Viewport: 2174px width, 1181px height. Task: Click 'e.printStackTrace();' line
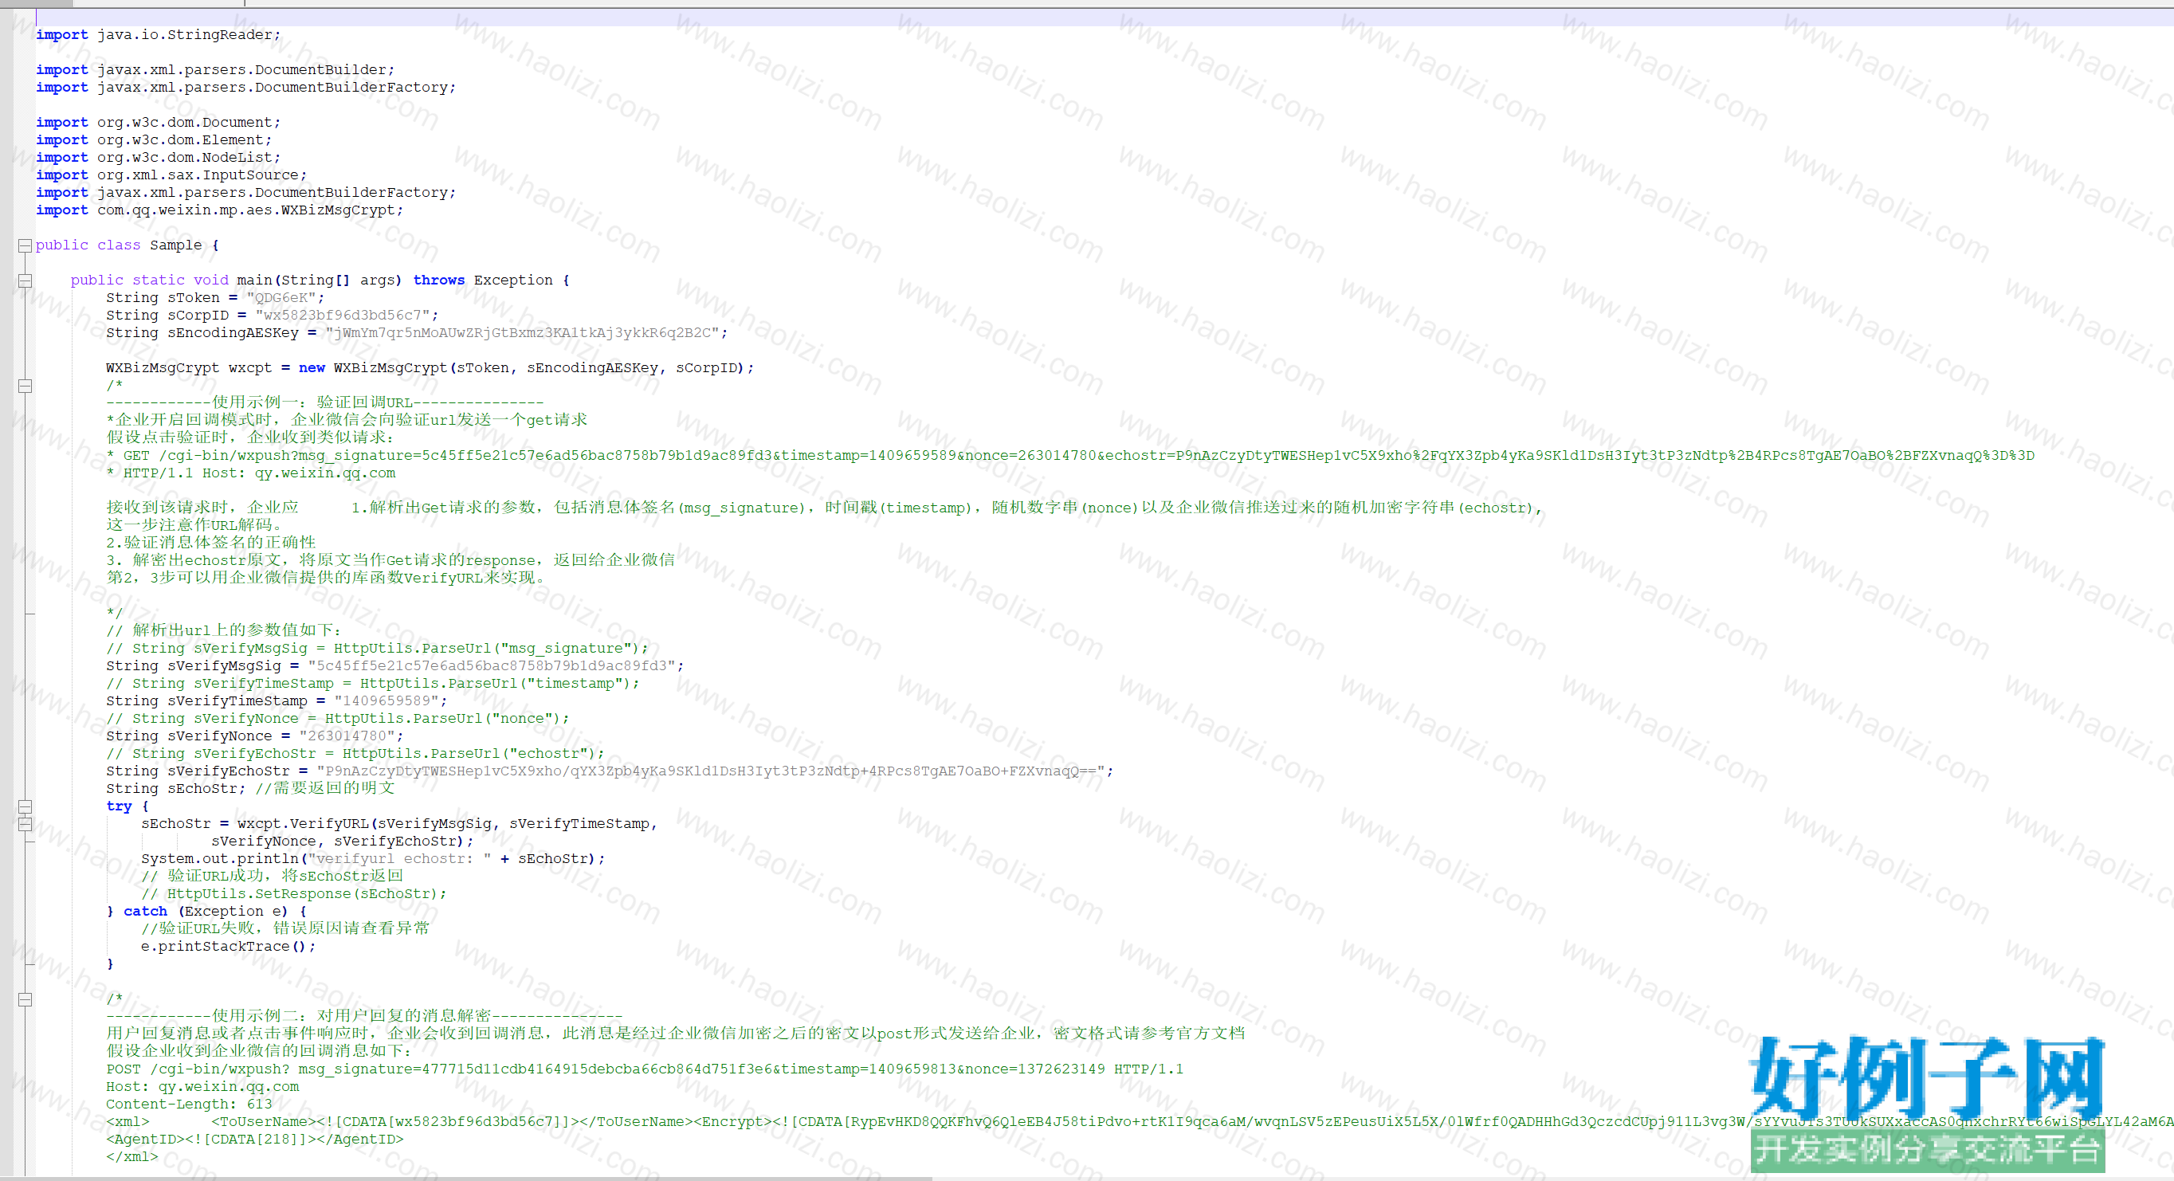[x=229, y=948]
